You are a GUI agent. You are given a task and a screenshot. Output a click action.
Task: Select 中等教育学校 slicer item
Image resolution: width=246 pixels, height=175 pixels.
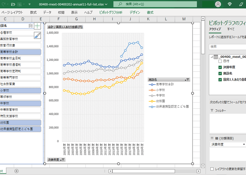pos(20,110)
